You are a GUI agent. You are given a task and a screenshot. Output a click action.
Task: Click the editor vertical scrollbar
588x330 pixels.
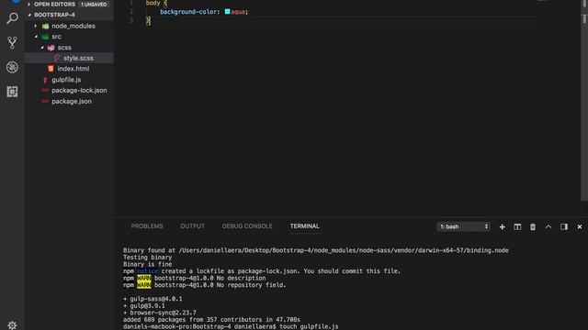click(x=584, y=100)
